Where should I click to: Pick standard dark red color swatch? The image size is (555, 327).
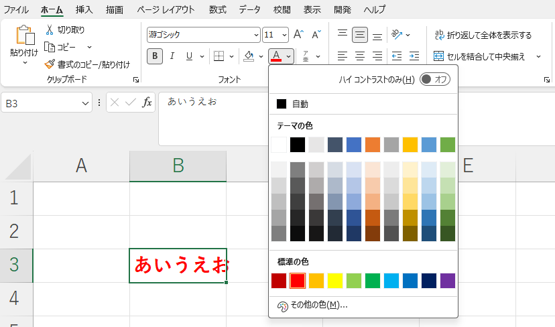point(279,281)
